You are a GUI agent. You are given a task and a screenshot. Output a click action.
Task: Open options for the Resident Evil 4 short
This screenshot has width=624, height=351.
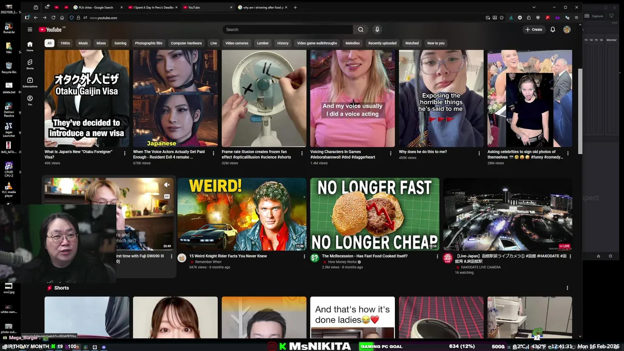[x=213, y=154]
